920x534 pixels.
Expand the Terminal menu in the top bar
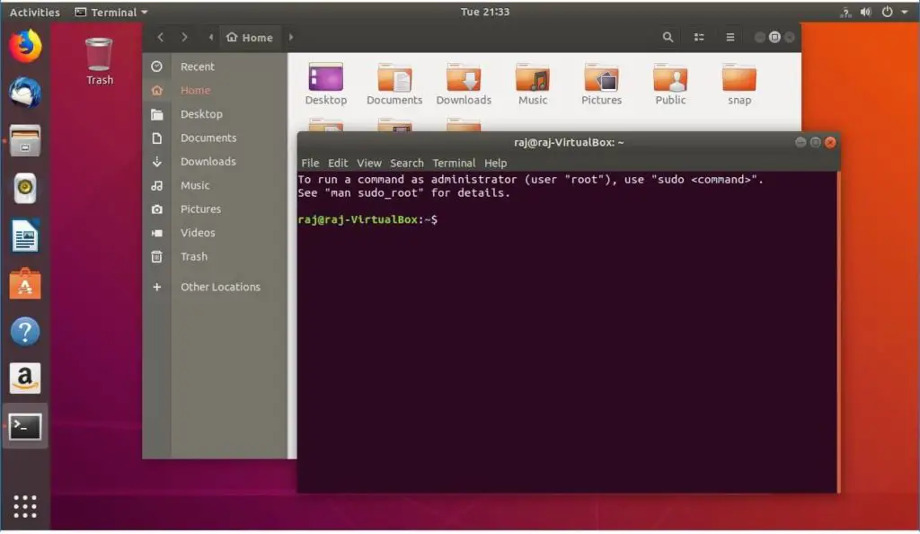110,12
